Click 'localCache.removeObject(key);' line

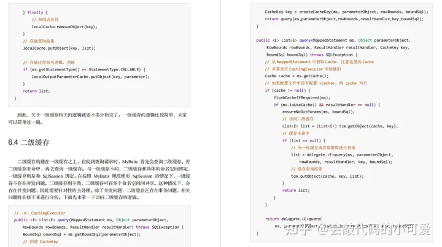(64, 27)
